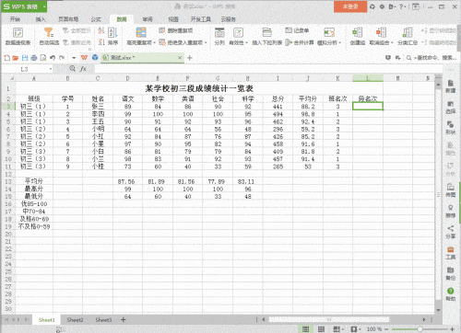Click the orange 未登录 login button
This screenshot has height=333, width=461.
pos(350,6)
